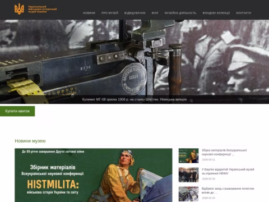Click date 2026-02-25 under Berlin museum news
Screen dimensions: 269x202
(x=208, y=179)
